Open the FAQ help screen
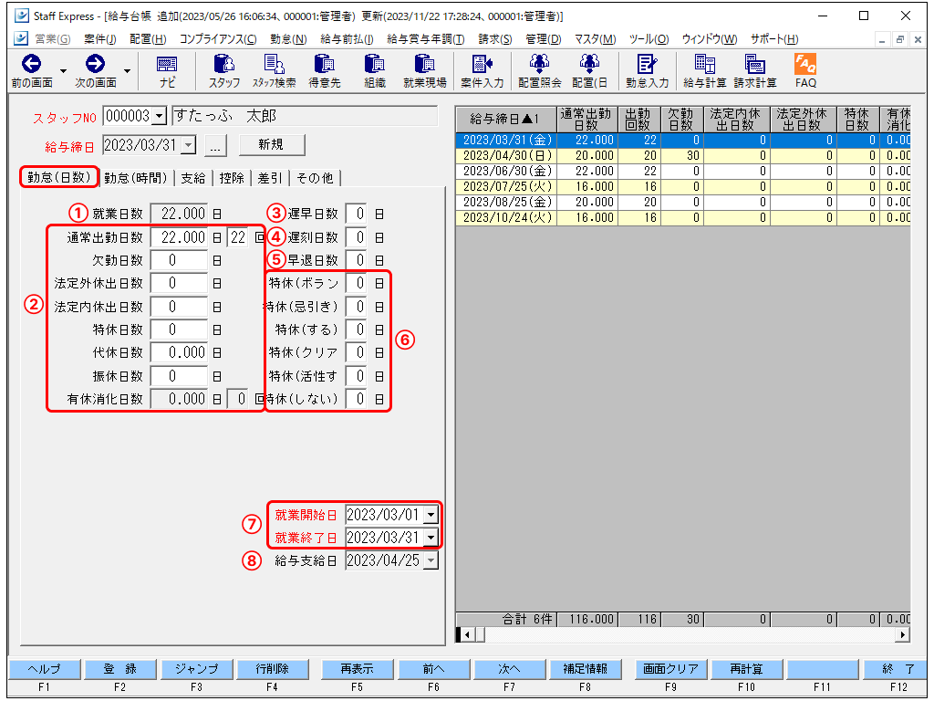This screenshot has height=701, width=934. click(x=806, y=71)
